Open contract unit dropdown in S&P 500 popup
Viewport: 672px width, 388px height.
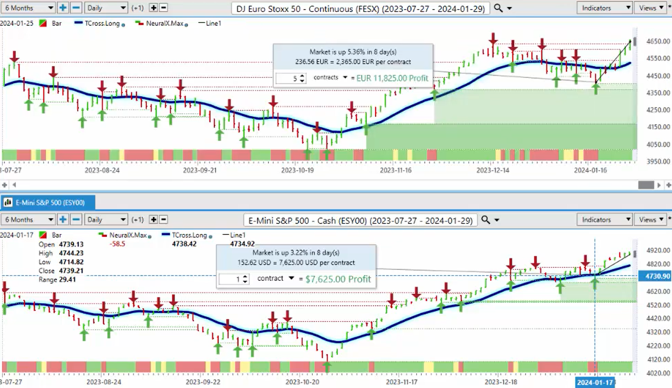[291, 278]
